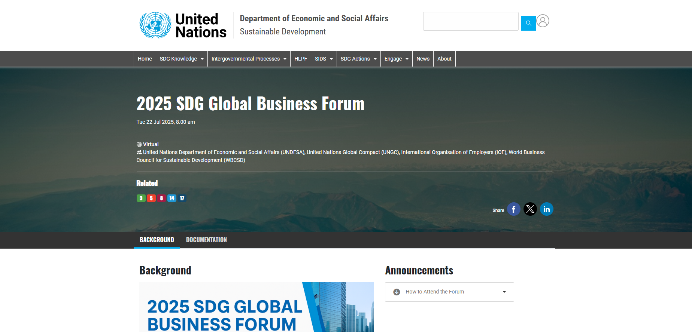Open the SDG 5 goal badge
The image size is (692, 332).
(x=151, y=198)
